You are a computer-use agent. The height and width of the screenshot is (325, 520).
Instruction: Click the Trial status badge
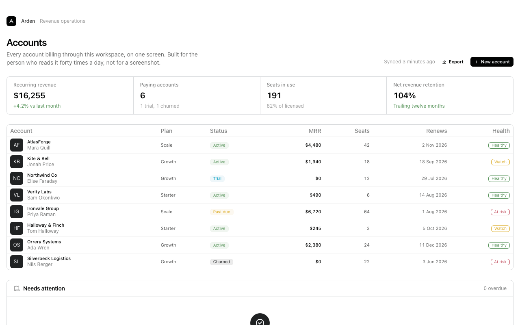pyautogui.click(x=217, y=178)
